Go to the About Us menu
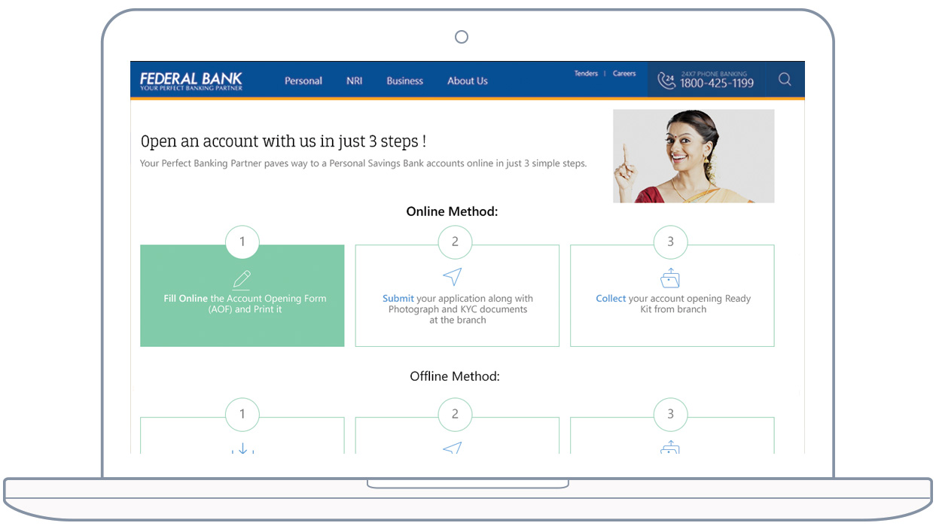936x529 pixels. click(467, 81)
